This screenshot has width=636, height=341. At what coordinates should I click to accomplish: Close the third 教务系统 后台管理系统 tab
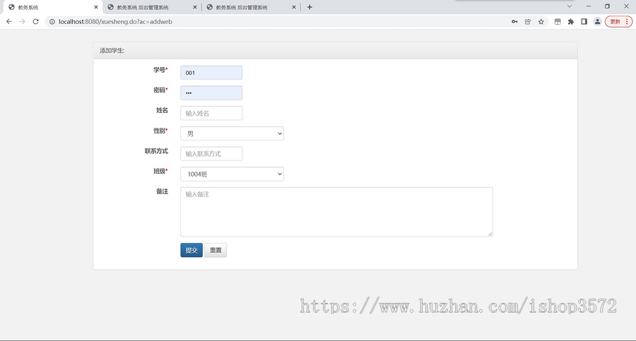(x=294, y=7)
